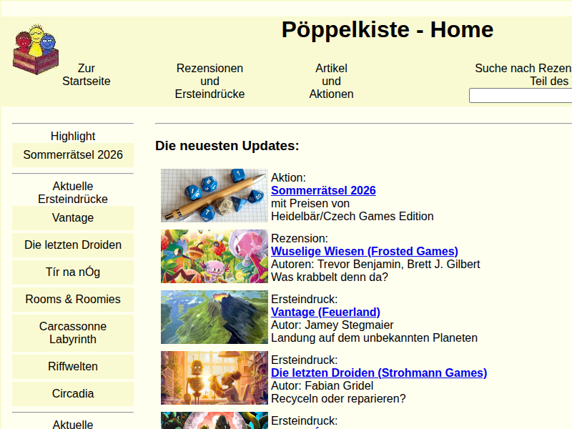Viewport: 572px width, 429px height.
Task: Click text 'Autor: Jamey Stegmaier'
Action: pyautogui.click(x=332, y=325)
